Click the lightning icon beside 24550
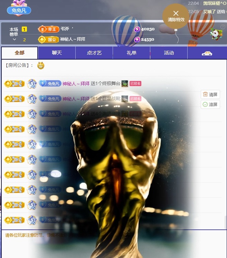227x258 pixels. tap(137, 40)
